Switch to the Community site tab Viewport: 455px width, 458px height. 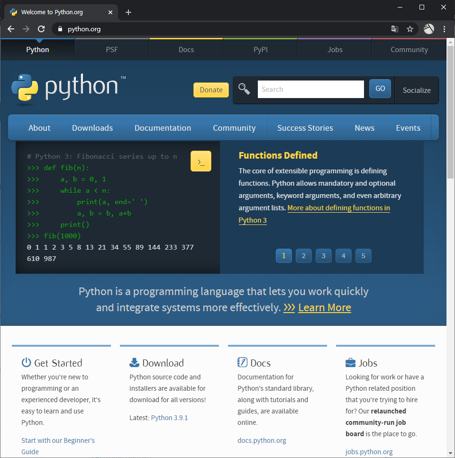coord(409,50)
